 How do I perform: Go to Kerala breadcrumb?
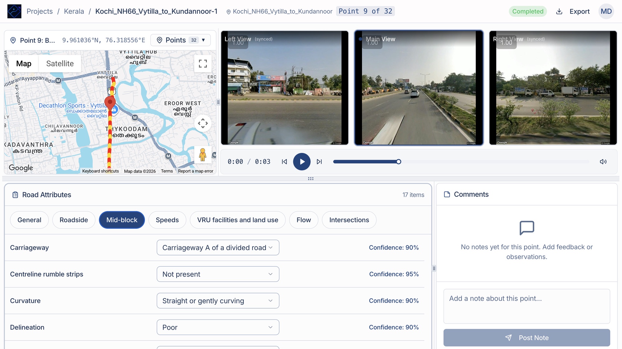coord(74,11)
